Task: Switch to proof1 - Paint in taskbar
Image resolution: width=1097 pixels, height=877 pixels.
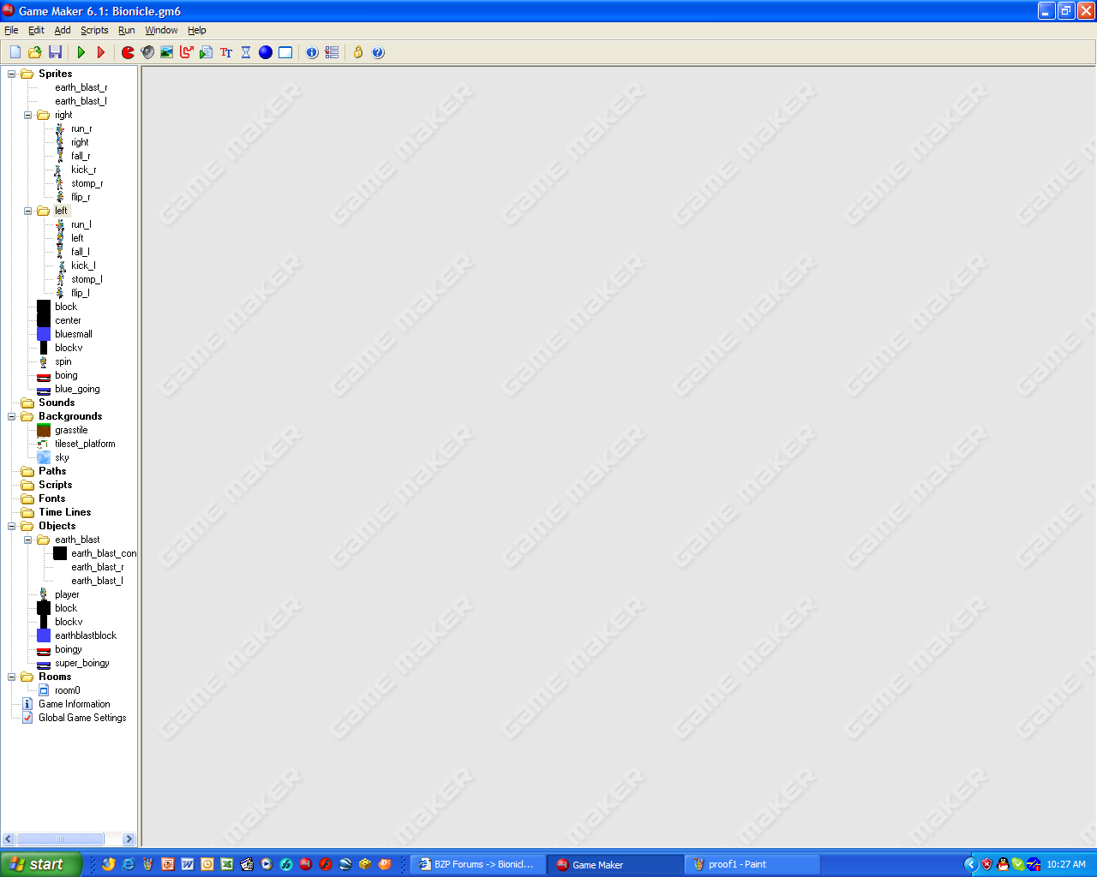Action: point(752,863)
